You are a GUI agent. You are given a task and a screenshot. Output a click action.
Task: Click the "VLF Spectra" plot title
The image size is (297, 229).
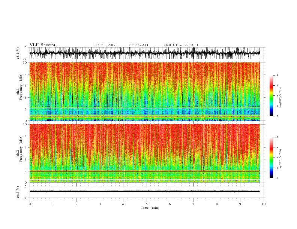pos(42,45)
